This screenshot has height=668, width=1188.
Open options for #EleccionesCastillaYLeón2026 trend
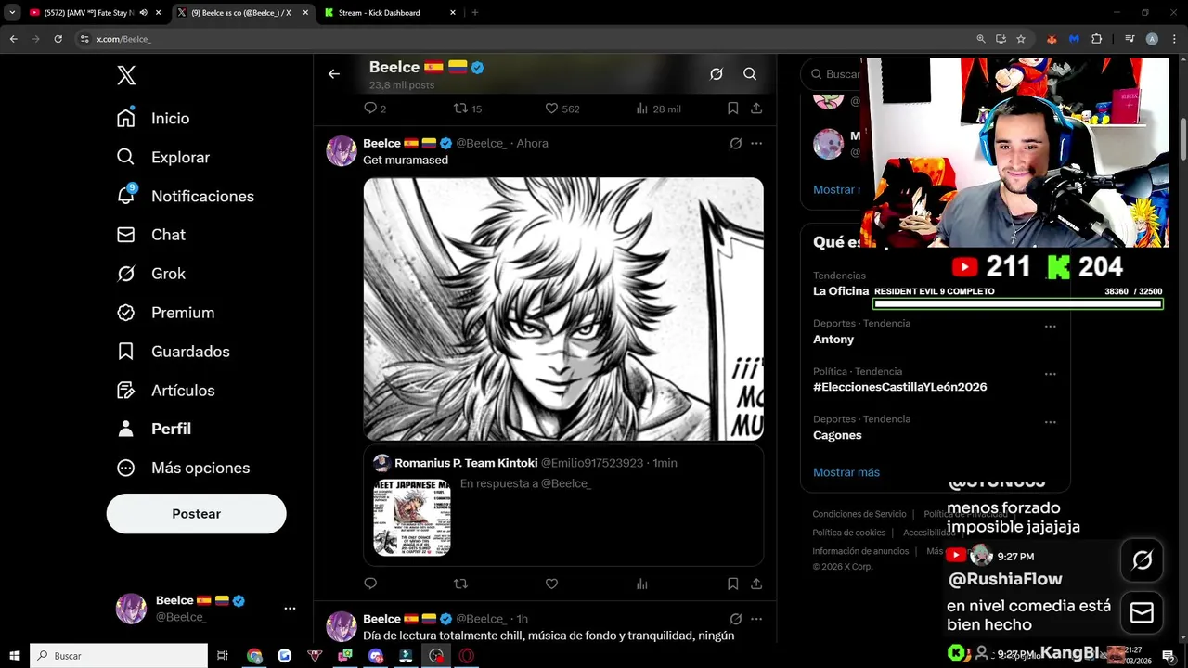(x=1050, y=374)
